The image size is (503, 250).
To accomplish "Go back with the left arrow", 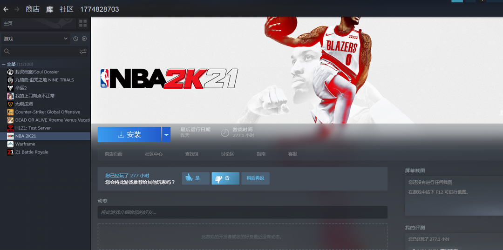I will (6, 9).
